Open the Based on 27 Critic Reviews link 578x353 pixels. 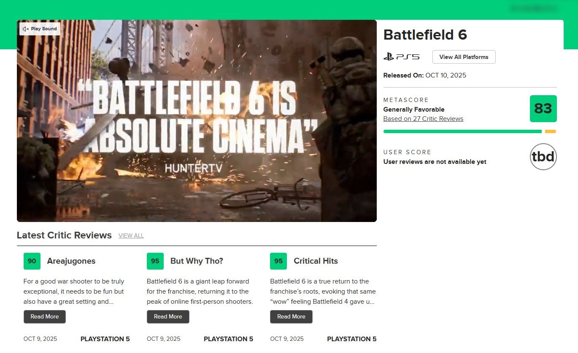point(423,119)
